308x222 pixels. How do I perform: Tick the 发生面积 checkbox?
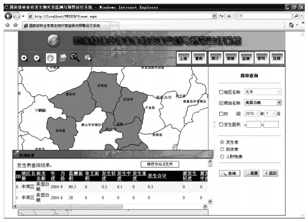(x=222, y=124)
